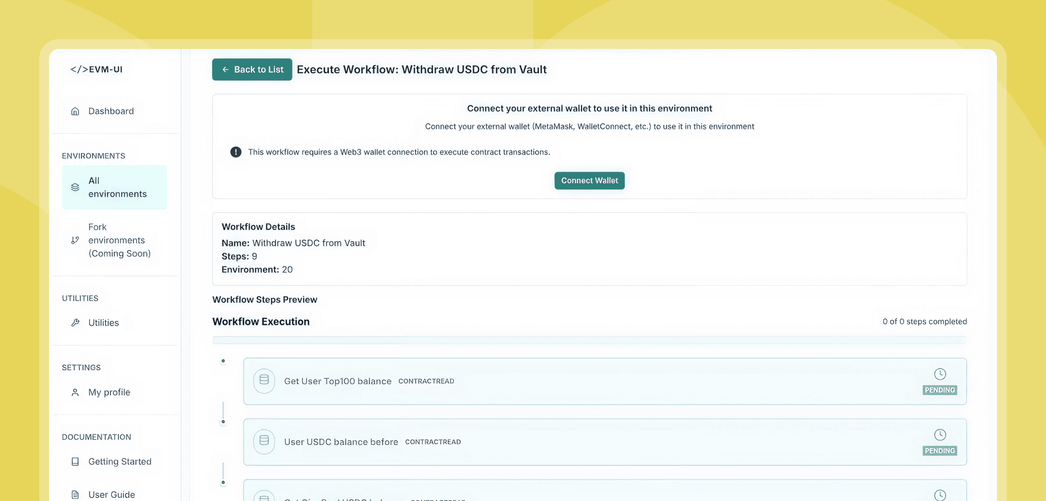The image size is (1046, 501).
Task: Click the Dashboard home icon
Action: click(75, 111)
